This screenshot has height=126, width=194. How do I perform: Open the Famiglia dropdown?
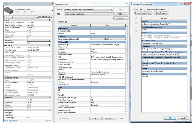tap(112, 9)
